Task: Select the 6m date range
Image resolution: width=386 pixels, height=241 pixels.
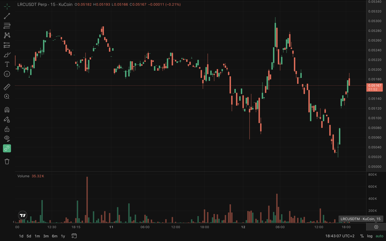Action: coord(54,236)
